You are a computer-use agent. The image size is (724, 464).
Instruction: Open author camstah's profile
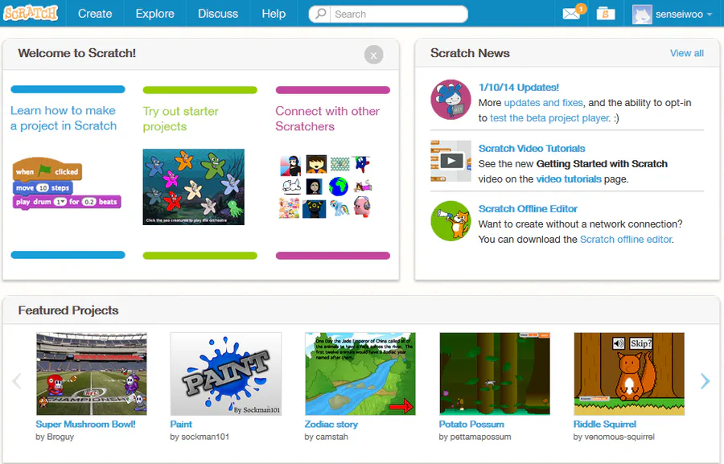click(x=331, y=437)
